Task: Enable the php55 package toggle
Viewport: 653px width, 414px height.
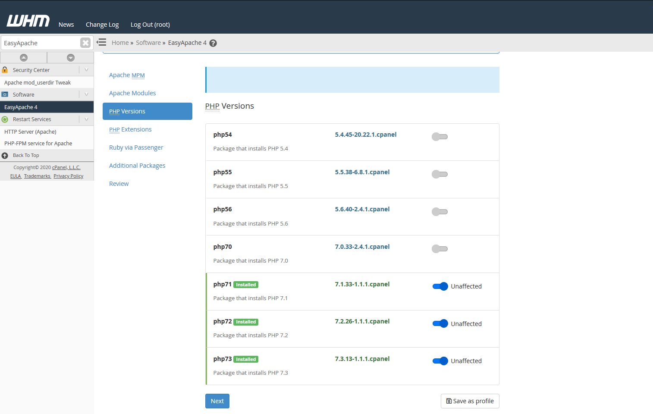Action: (440, 174)
